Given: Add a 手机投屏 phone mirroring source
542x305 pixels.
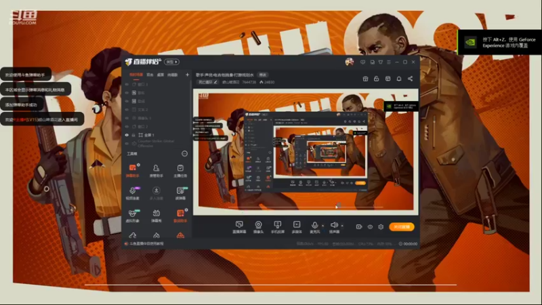Looking at the screenshot, I should click(278, 227).
